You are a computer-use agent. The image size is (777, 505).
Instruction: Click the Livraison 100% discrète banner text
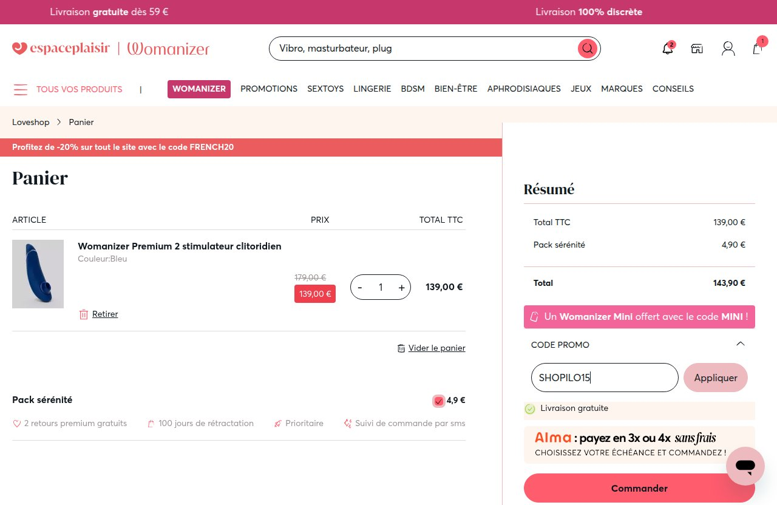click(589, 12)
